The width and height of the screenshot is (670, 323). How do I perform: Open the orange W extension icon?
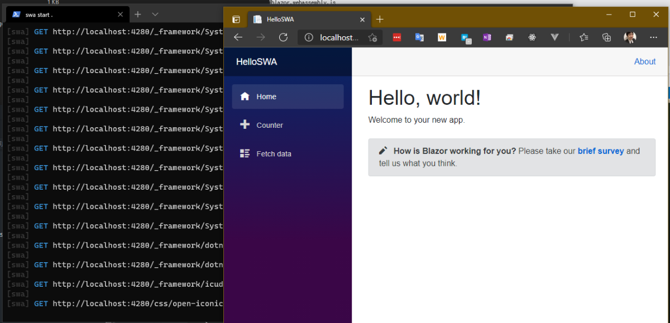point(442,37)
